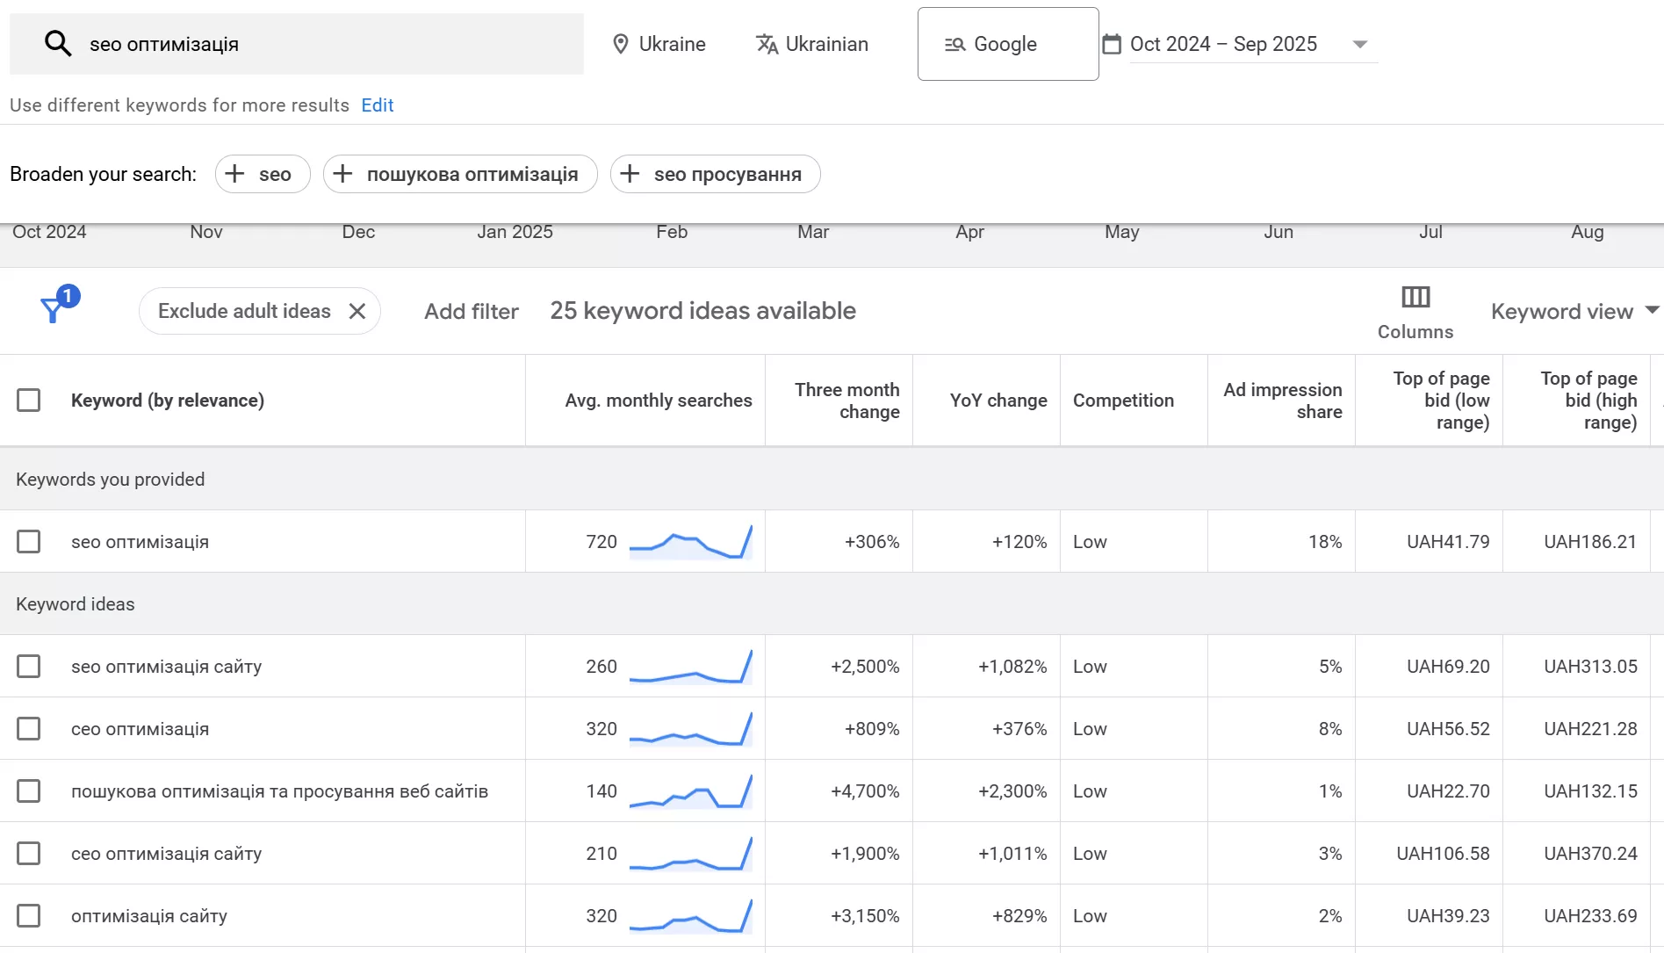Screen dimensions: 1664x953
Task: Click the Edit keywords link
Action: tap(377, 105)
